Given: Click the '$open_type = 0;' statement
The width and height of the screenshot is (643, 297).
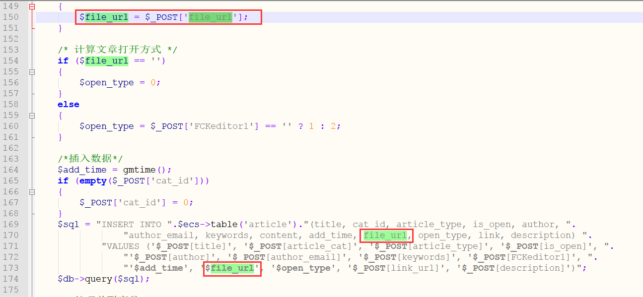Looking at the screenshot, I should (120, 82).
